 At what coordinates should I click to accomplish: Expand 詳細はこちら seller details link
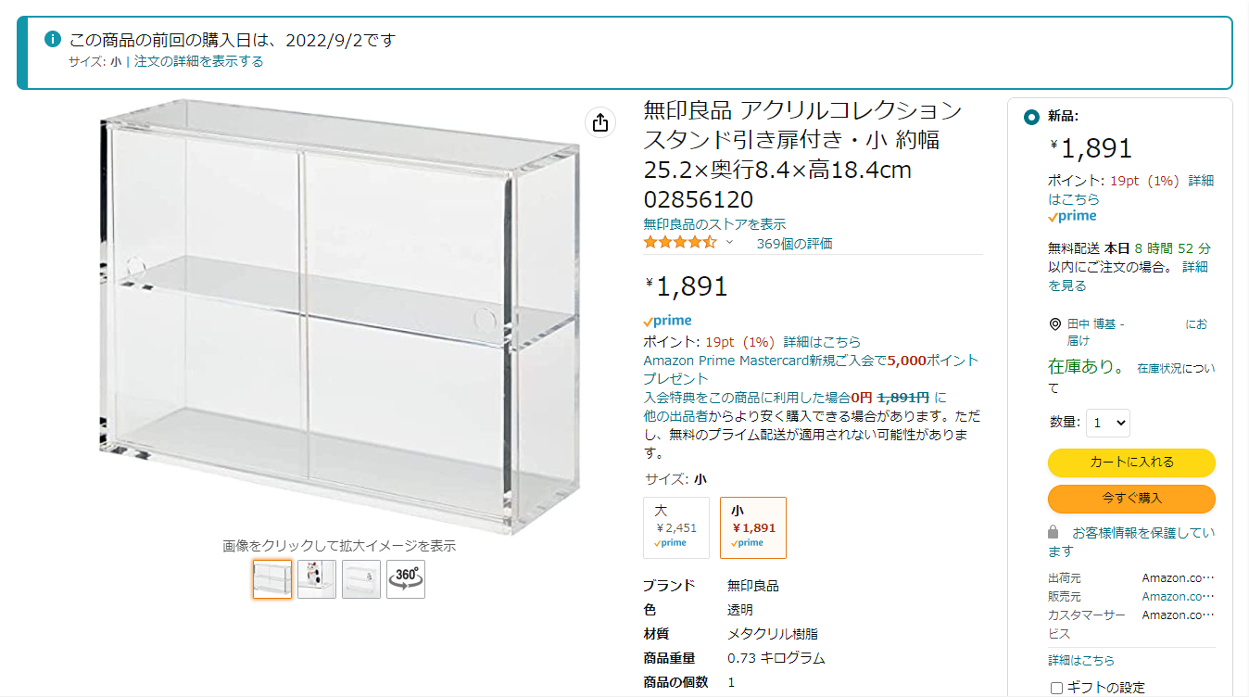pyautogui.click(x=1081, y=661)
